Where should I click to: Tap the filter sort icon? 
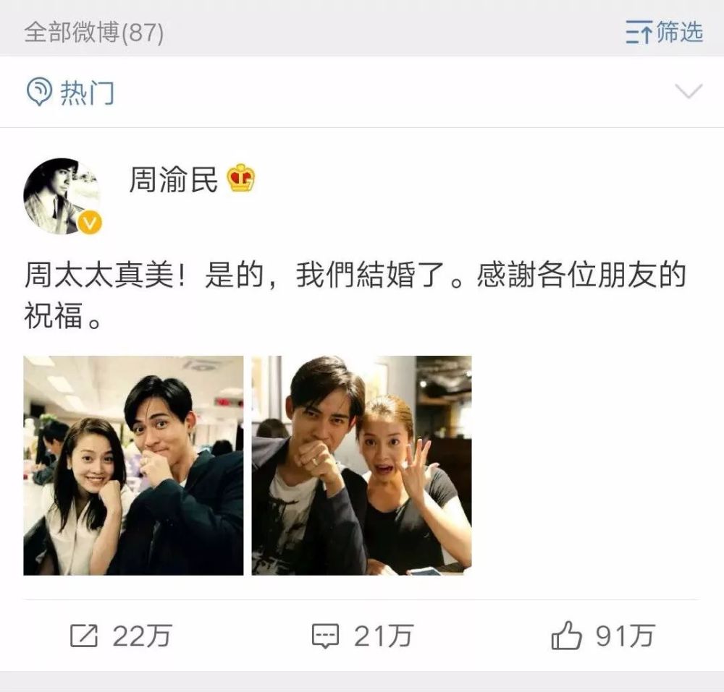tap(639, 32)
